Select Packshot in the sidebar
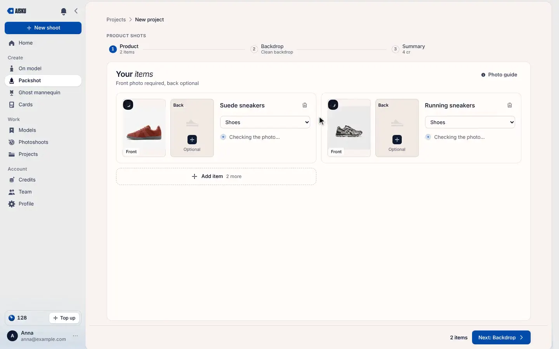 click(x=43, y=81)
